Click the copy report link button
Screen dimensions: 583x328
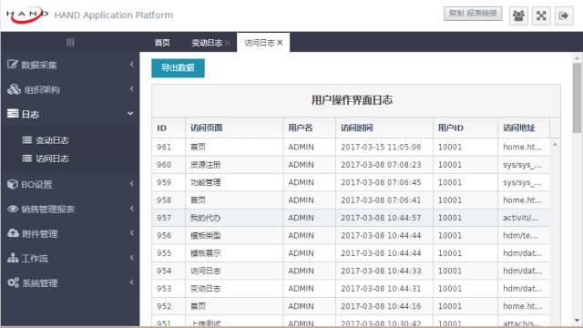473,14
